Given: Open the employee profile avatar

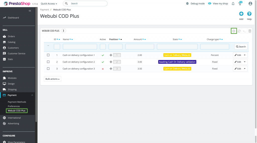Looking at the screenshot, I should pyautogui.click(x=250, y=4).
